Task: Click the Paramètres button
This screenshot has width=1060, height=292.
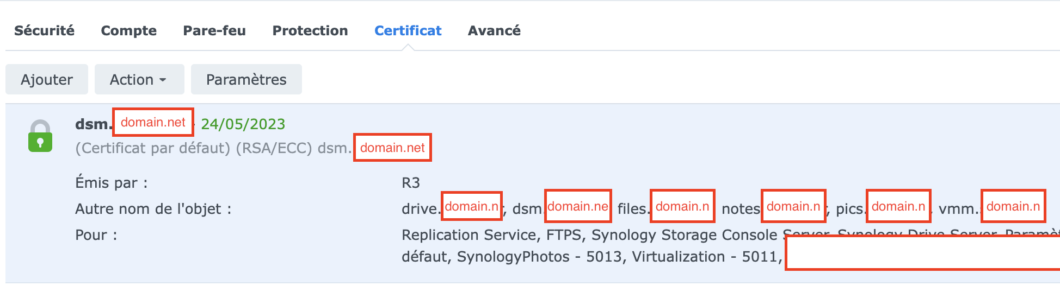Action: point(246,80)
